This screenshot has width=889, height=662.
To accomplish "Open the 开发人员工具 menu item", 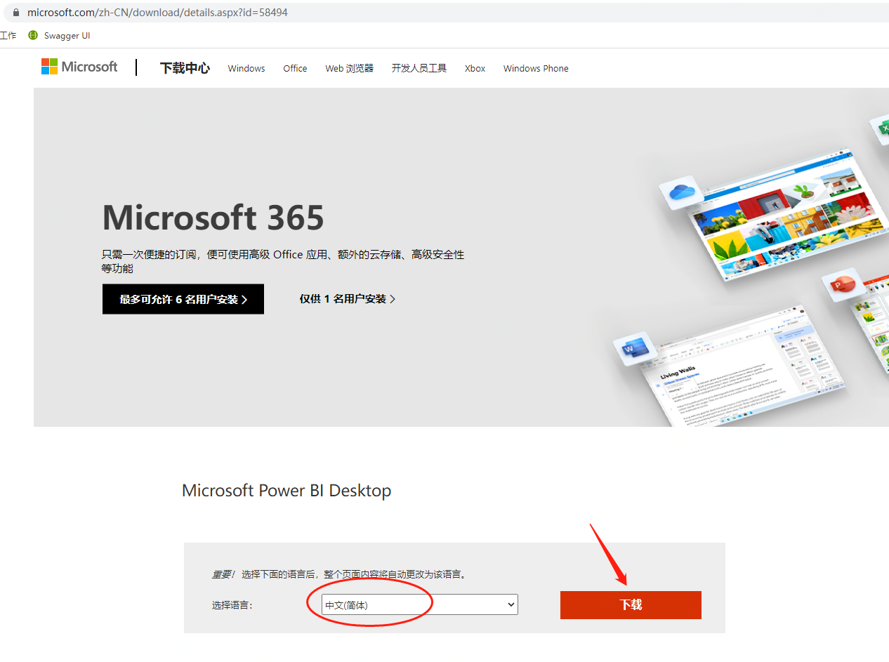I will pos(419,68).
